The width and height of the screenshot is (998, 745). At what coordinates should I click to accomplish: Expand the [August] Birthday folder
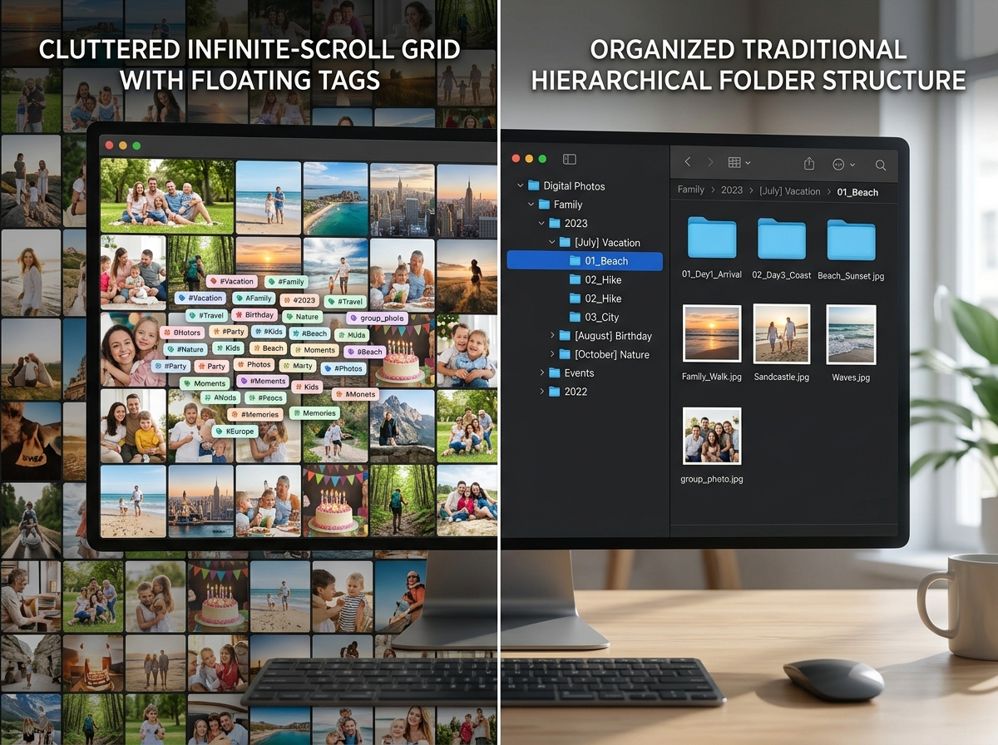[552, 335]
